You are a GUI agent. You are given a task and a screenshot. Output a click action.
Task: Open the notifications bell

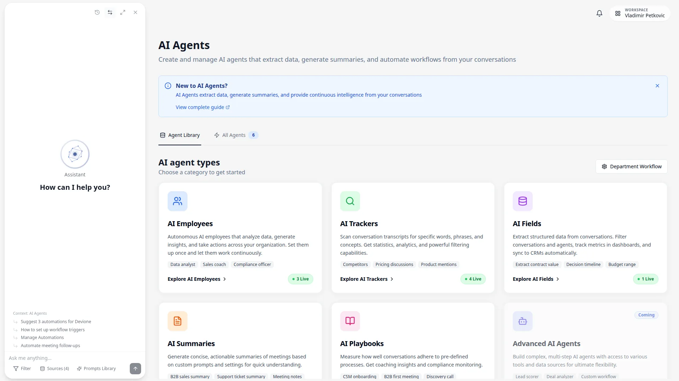tap(599, 13)
